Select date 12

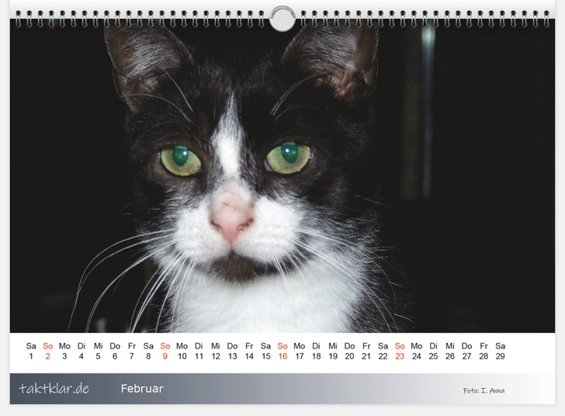coord(216,356)
